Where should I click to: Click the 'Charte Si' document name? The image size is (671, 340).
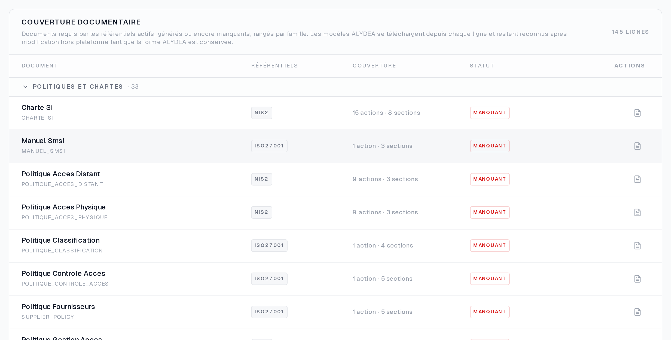click(x=37, y=108)
